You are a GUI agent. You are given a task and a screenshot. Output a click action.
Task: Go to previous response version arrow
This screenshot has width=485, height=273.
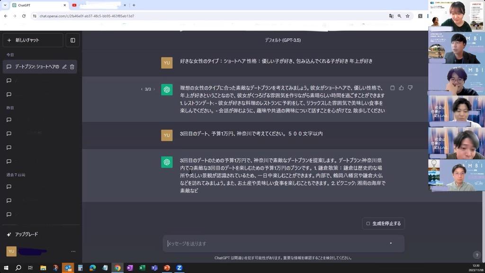142,89
